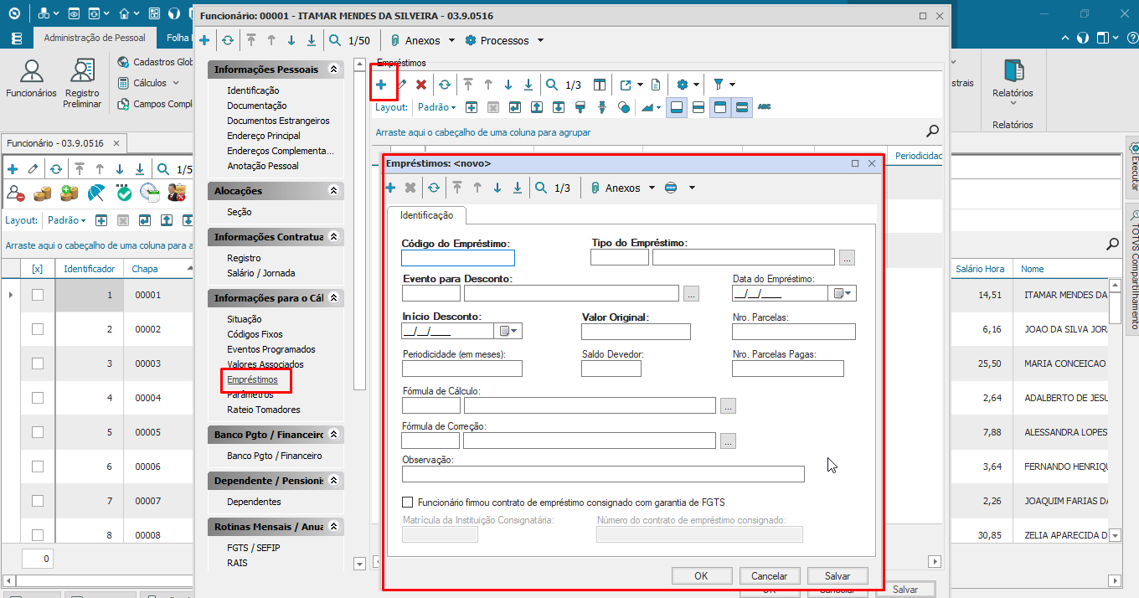Confirm with OK in Empréstimos novo dialog
The width and height of the screenshot is (1139, 598).
coord(701,575)
